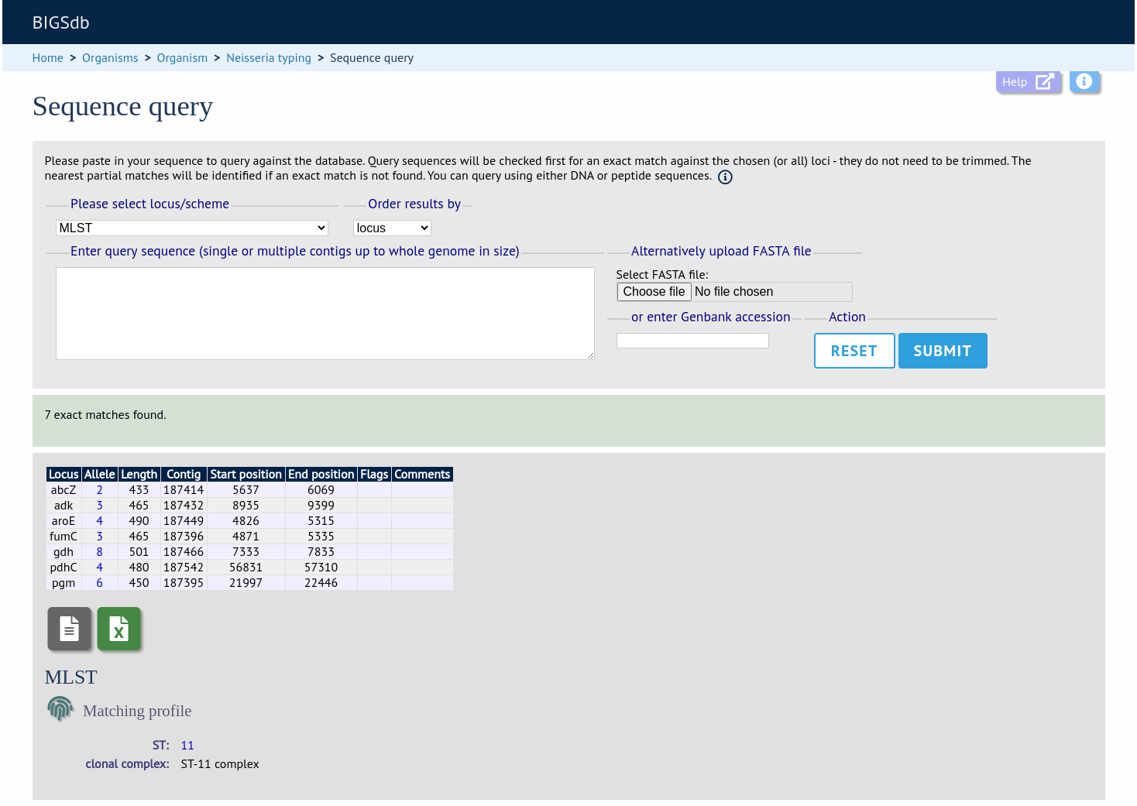The height and width of the screenshot is (806, 1137).
Task: Click the Length column header
Action: 139,475
